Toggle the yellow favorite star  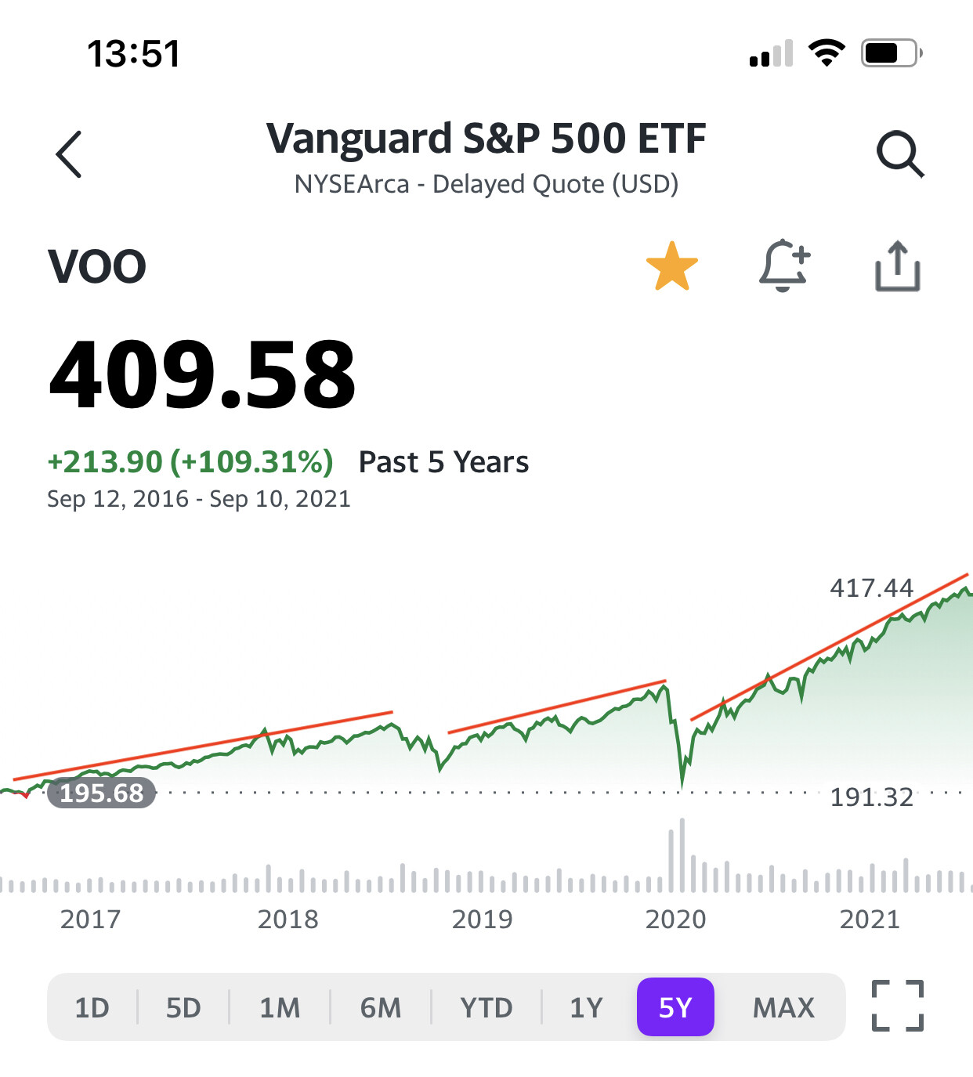(671, 266)
